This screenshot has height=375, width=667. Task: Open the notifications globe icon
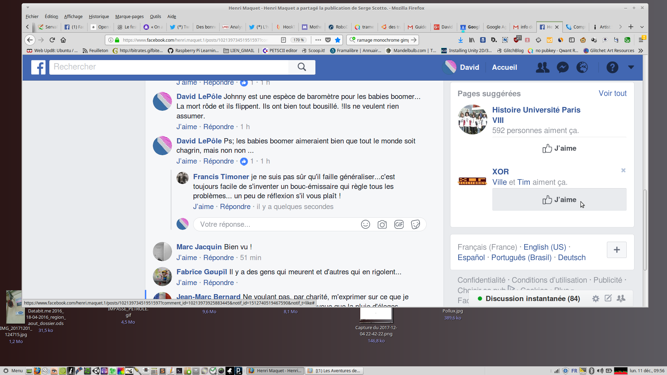(x=582, y=67)
